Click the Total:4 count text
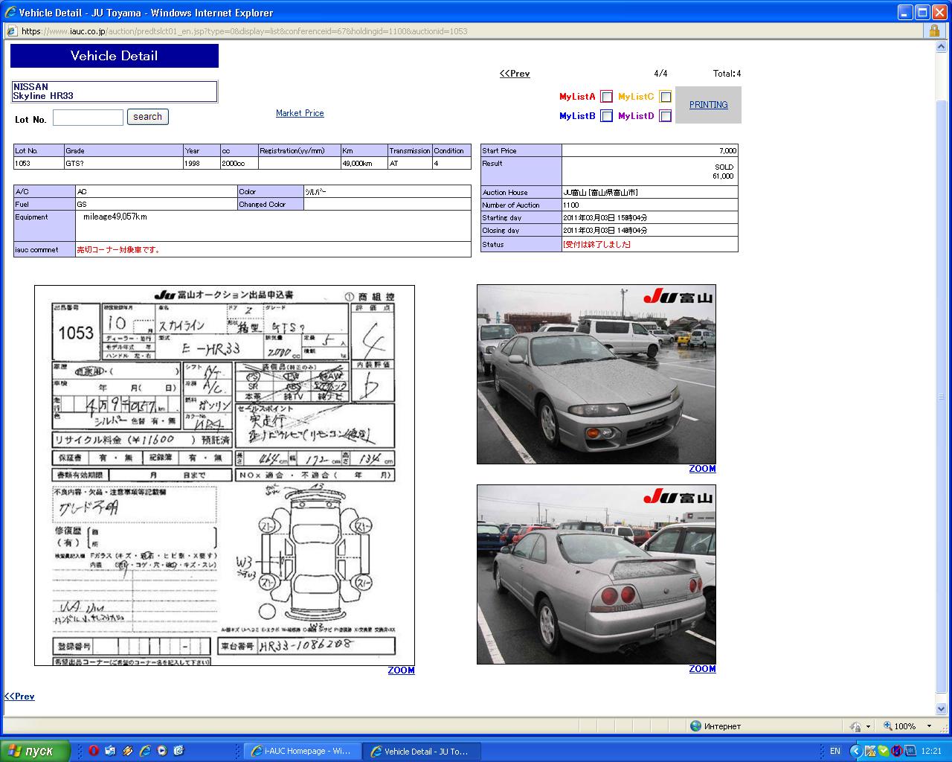 click(x=727, y=74)
